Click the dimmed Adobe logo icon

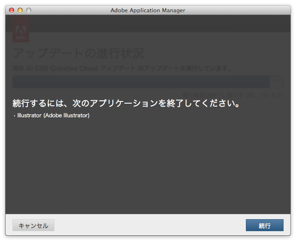[x=21, y=29]
